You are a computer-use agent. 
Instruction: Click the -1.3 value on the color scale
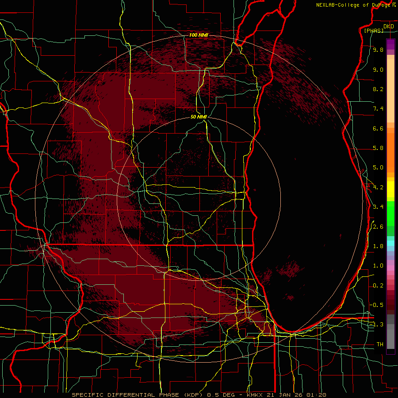coord(376,325)
